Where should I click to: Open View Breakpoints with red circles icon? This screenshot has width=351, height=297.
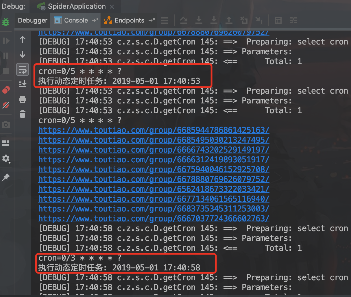pos(6,90)
